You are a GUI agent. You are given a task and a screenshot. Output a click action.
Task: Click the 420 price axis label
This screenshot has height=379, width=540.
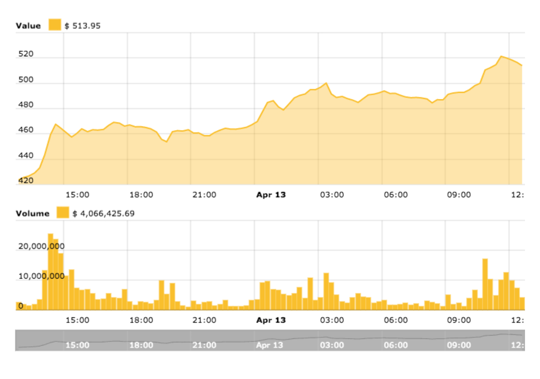tap(26, 180)
